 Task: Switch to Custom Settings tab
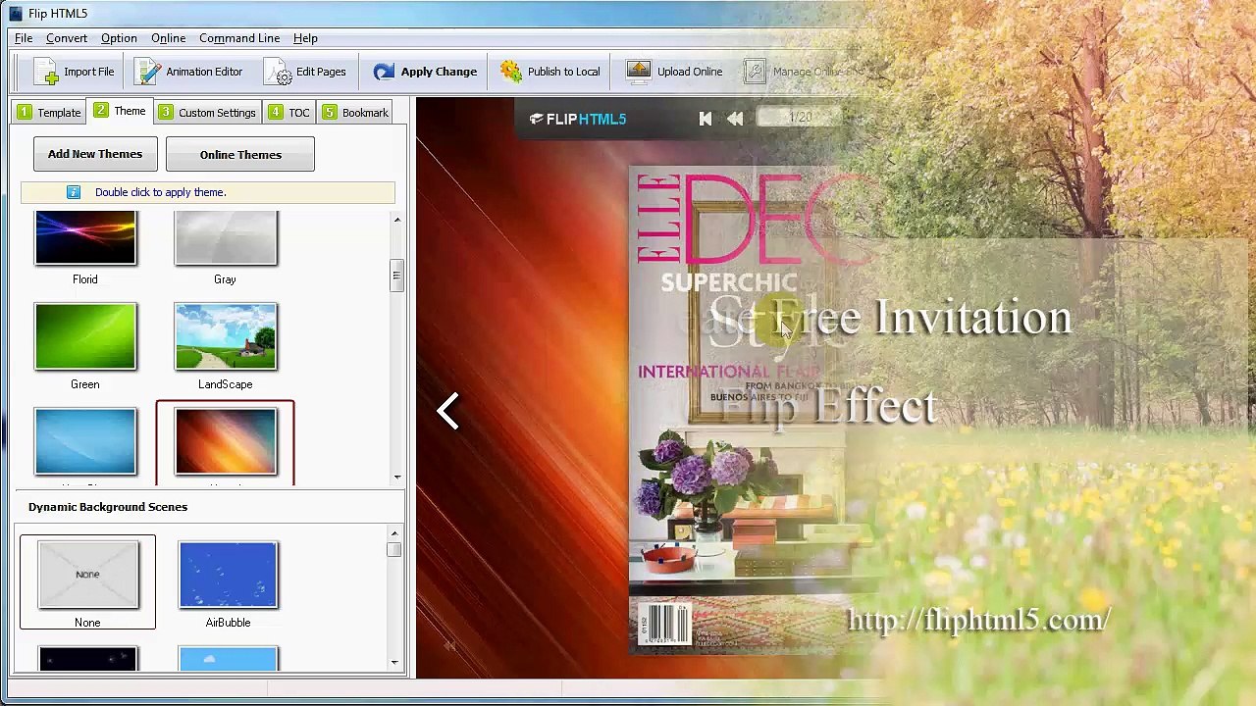click(207, 113)
